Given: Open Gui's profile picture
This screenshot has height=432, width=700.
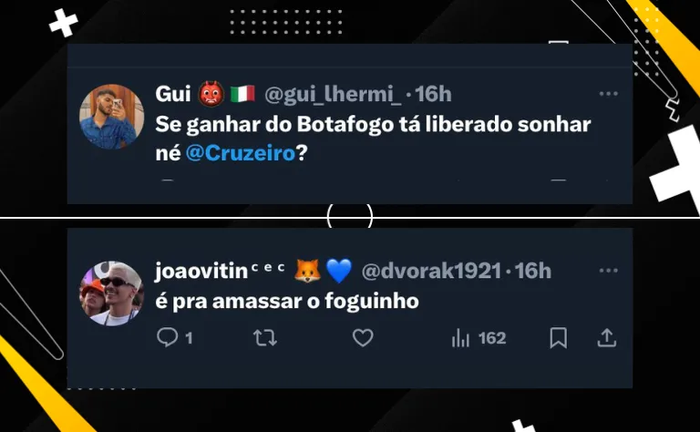Looking at the screenshot, I should [x=111, y=117].
